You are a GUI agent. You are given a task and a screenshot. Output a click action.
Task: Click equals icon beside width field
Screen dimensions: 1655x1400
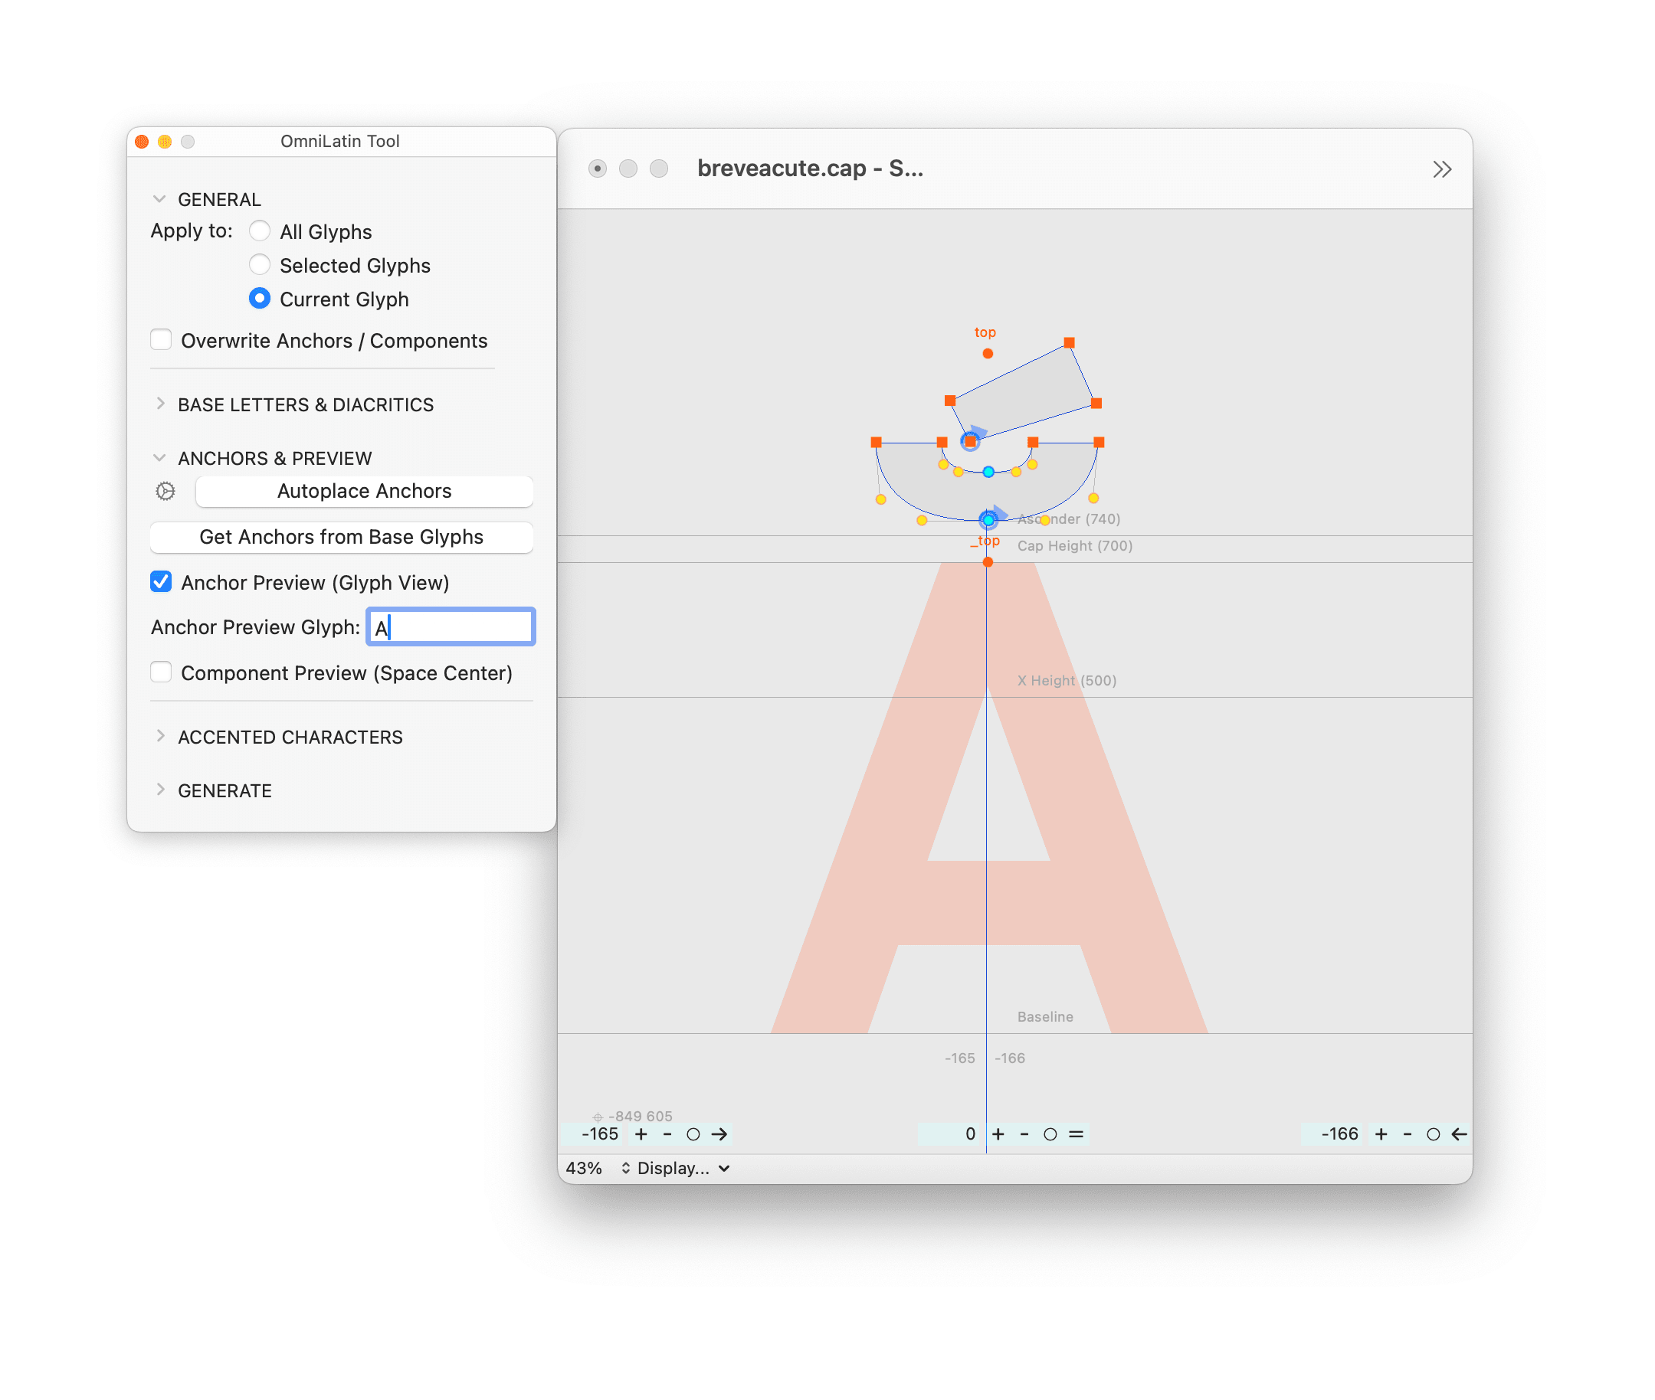tap(1076, 1134)
